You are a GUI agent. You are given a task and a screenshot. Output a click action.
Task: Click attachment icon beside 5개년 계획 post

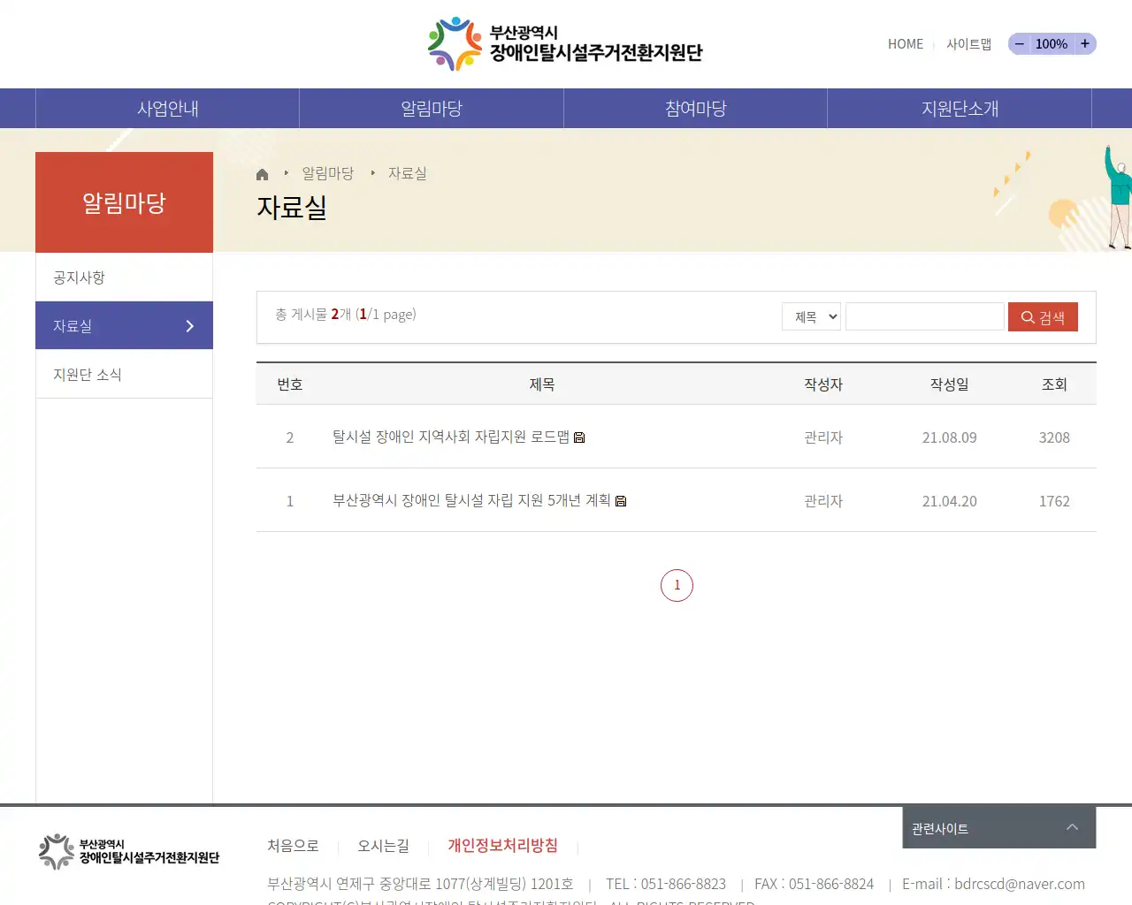[x=621, y=501]
